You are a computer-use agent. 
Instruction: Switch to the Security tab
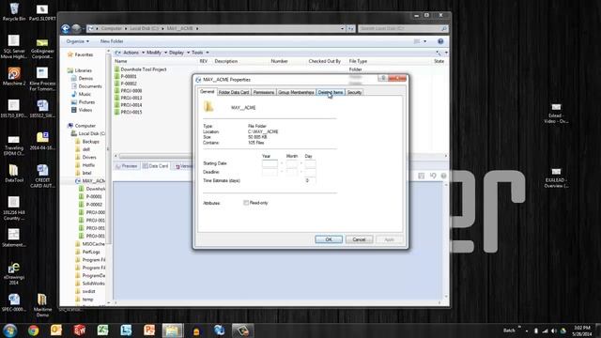354,92
